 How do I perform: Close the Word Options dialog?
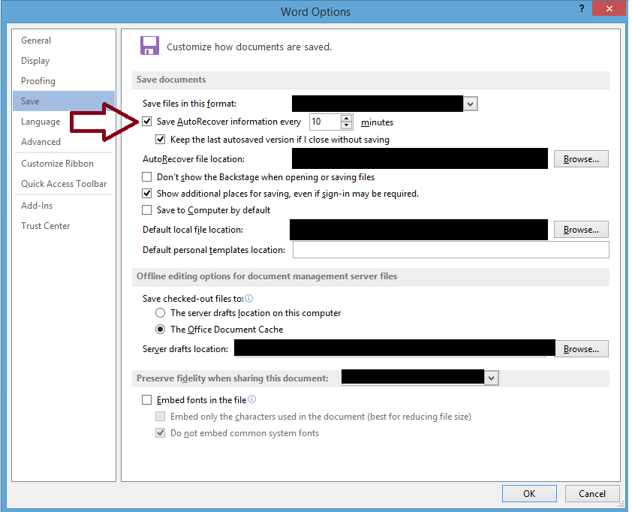coord(609,8)
